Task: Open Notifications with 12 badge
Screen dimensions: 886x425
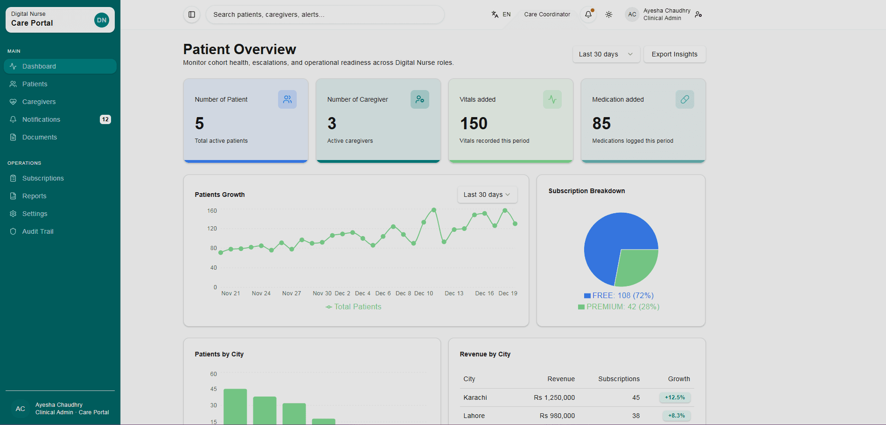Action: [41, 119]
